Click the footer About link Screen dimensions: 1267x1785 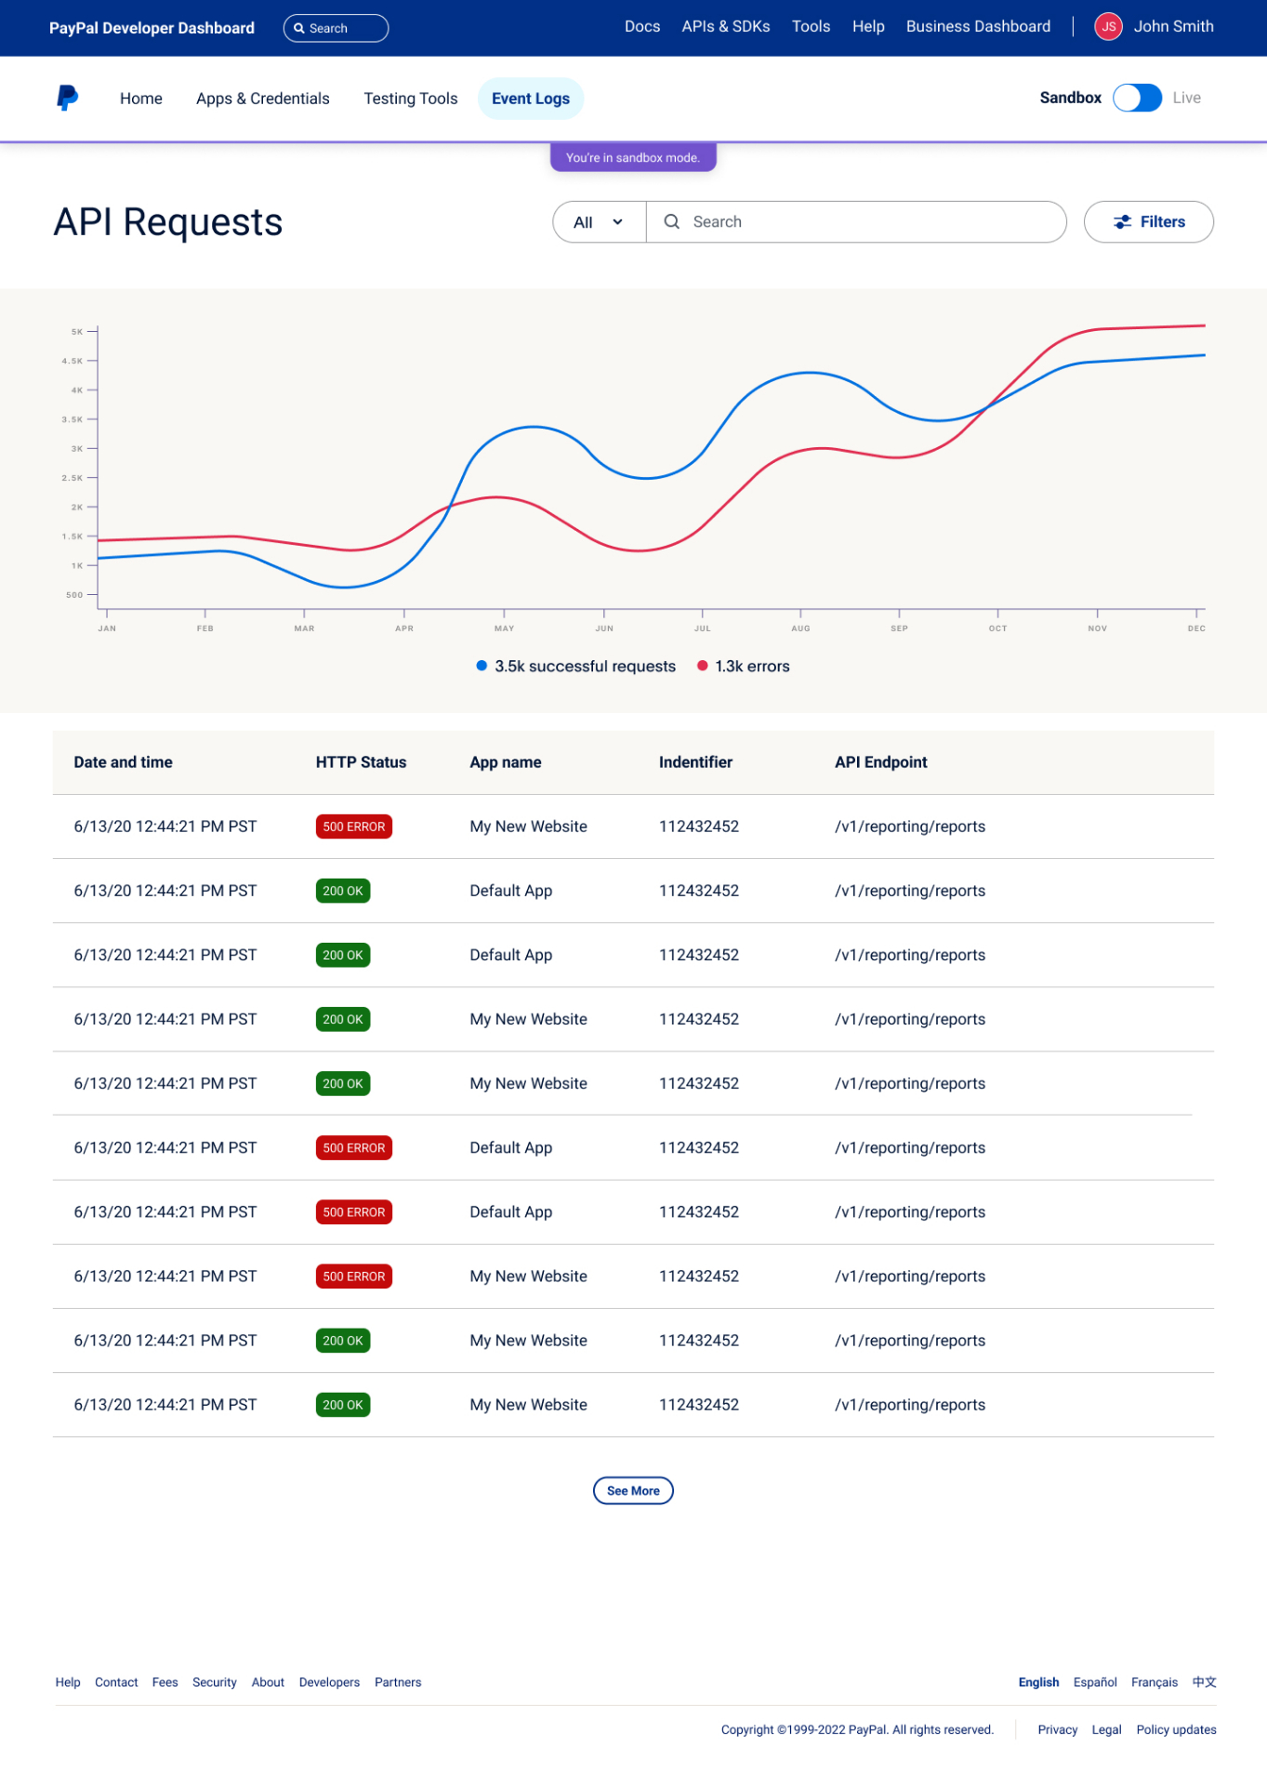[268, 1682]
